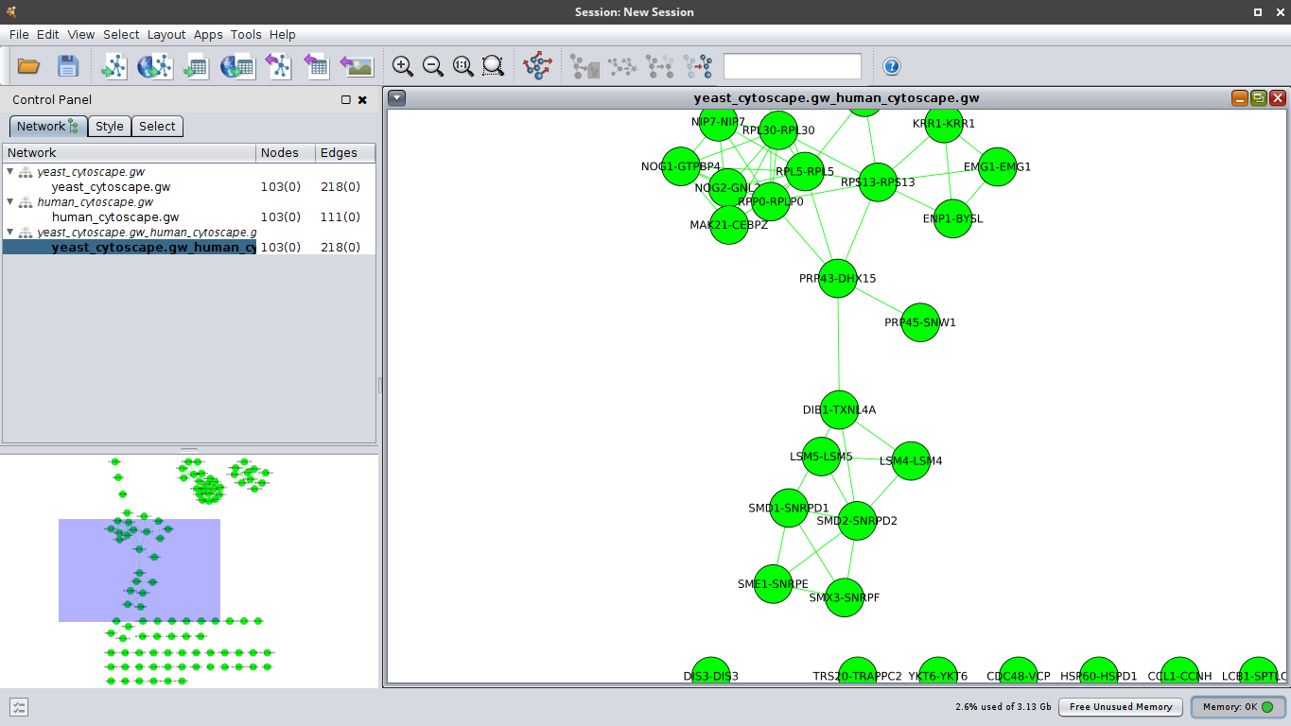
Task: Export network to file icon
Action: (278, 66)
